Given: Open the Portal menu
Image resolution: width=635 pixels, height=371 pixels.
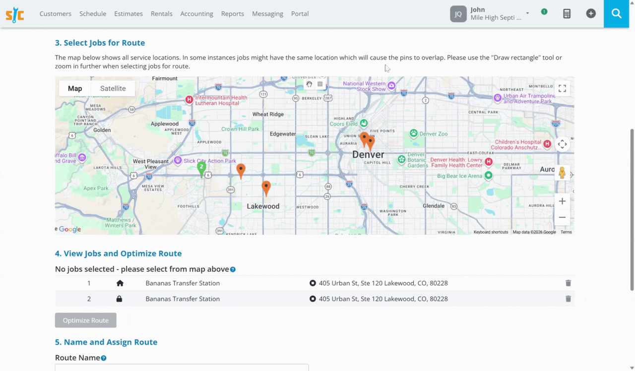Looking at the screenshot, I should (300, 14).
